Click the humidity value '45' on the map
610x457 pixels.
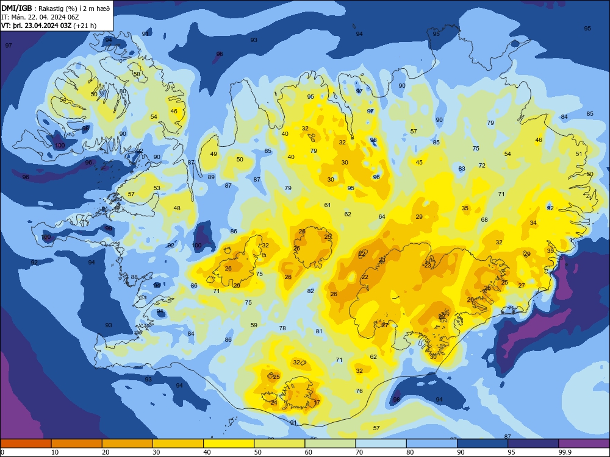[x=419, y=162]
